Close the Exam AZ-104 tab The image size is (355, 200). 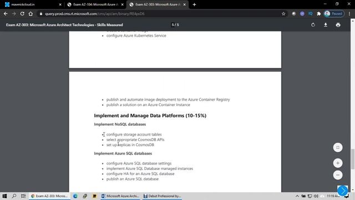(122, 4)
